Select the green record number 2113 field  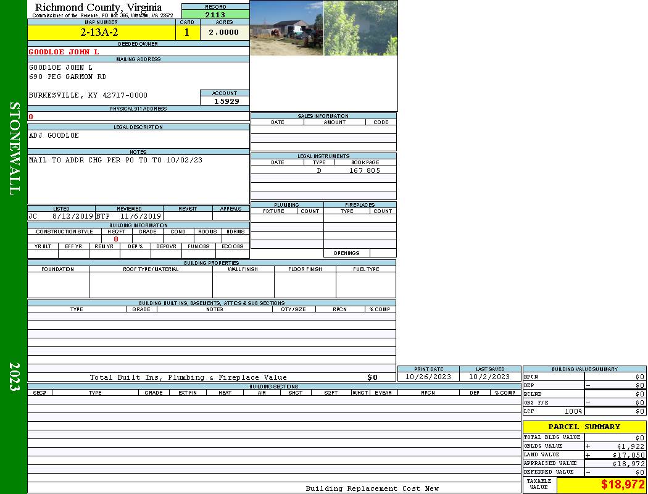click(x=215, y=15)
